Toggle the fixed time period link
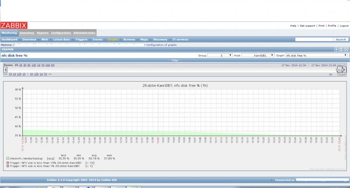350x188 pixels. tap(341, 75)
